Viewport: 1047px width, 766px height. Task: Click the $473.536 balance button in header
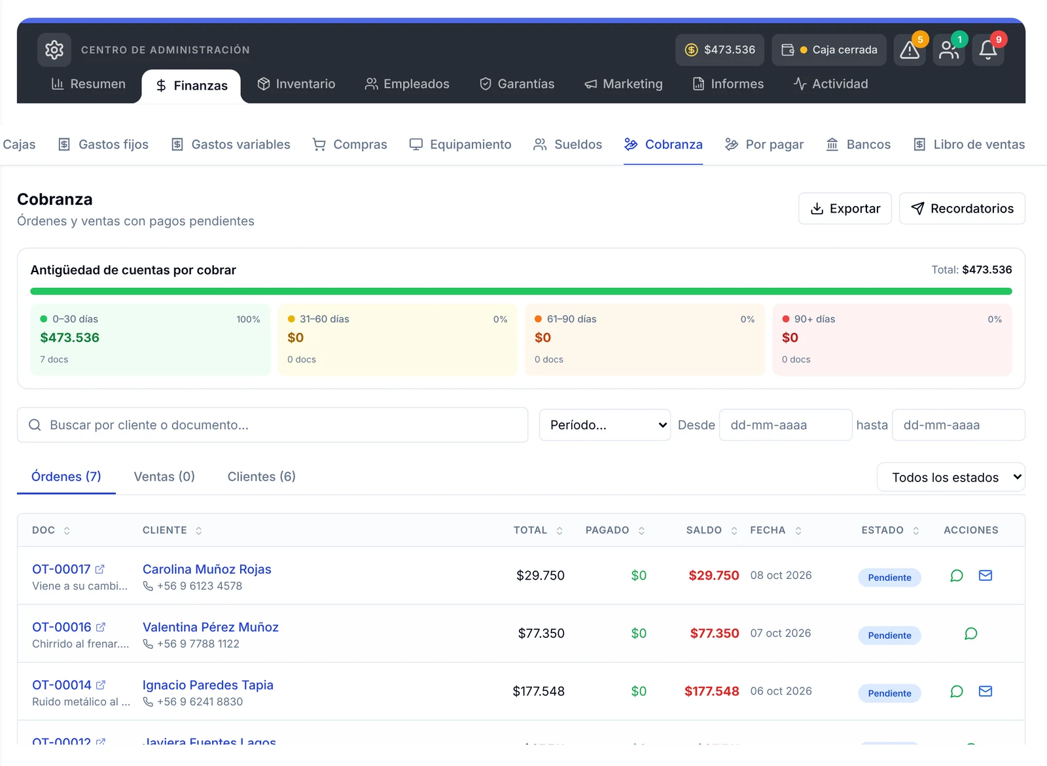pyautogui.click(x=720, y=50)
